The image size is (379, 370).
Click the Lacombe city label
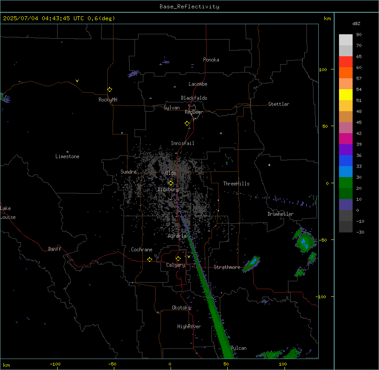click(x=198, y=84)
